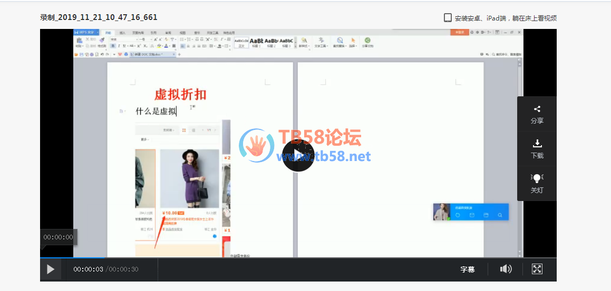Image resolution: width=611 pixels, height=291 pixels.
Task: Click the WPS align-left paragraph icon
Action: 182,46
